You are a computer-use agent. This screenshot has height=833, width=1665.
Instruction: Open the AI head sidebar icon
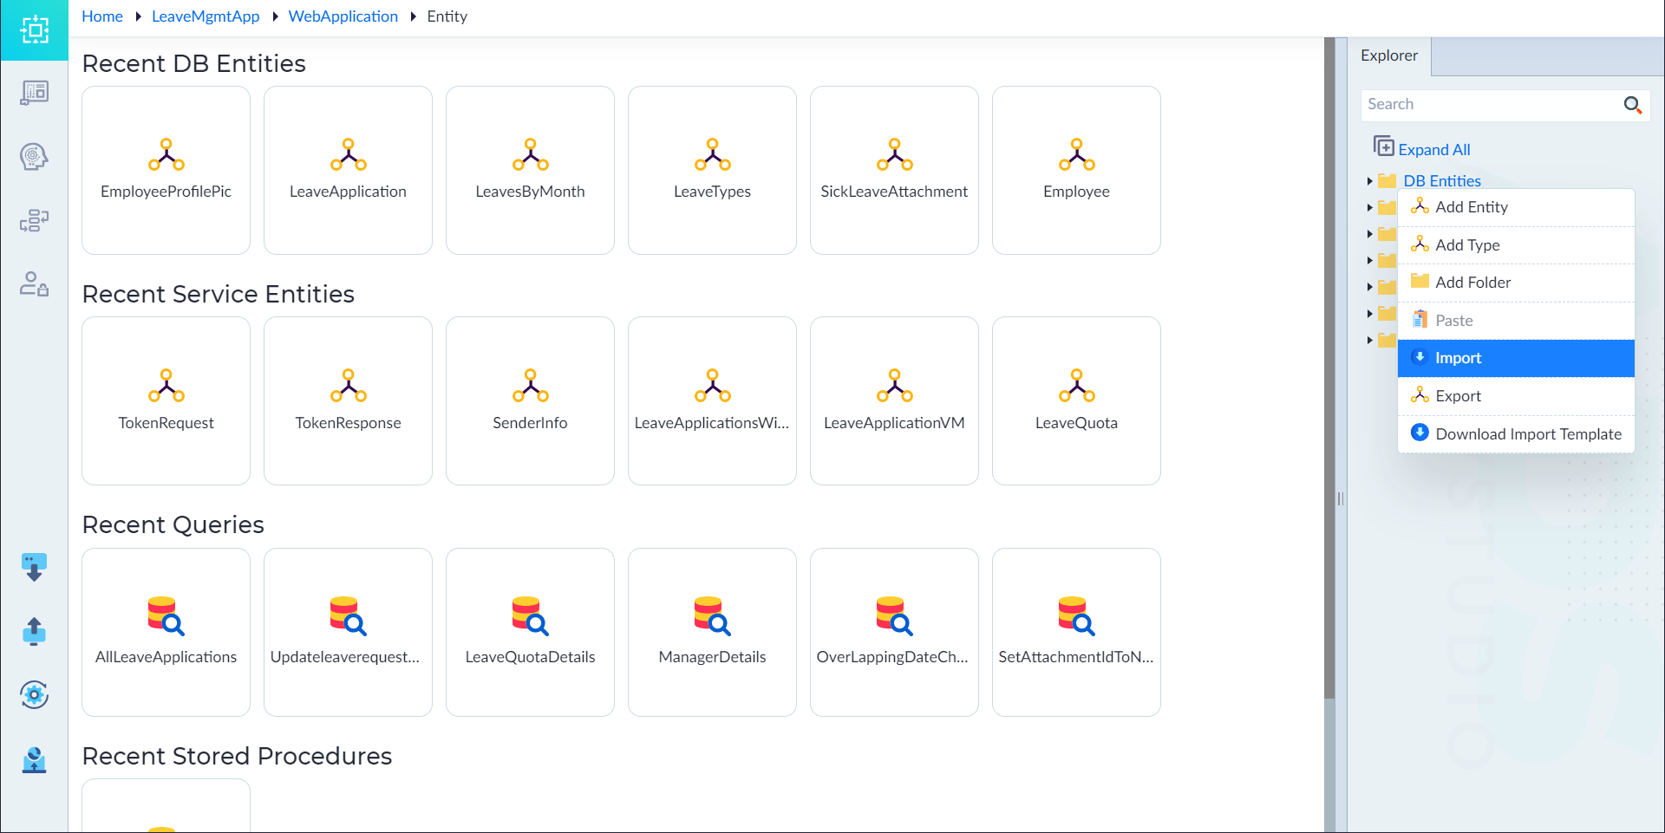pos(34,157)
